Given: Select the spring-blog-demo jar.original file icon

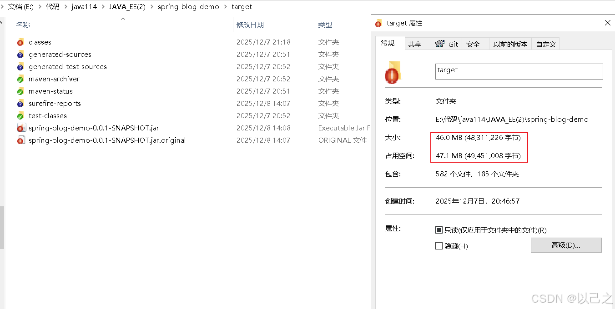Looking at the screenshot, I should (x=21, y=140).
